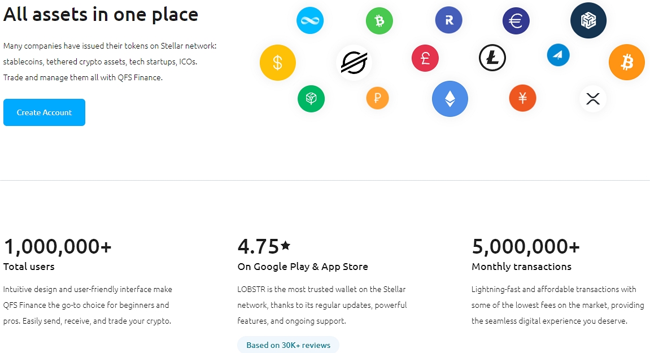Viewport: 650px width, 353px height.
Task: Pick the red pound sterling icon
Action: click(x=425, y=58)
